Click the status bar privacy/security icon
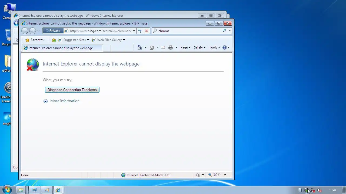This screenshot has height=194, width=346. coord(198,175)
